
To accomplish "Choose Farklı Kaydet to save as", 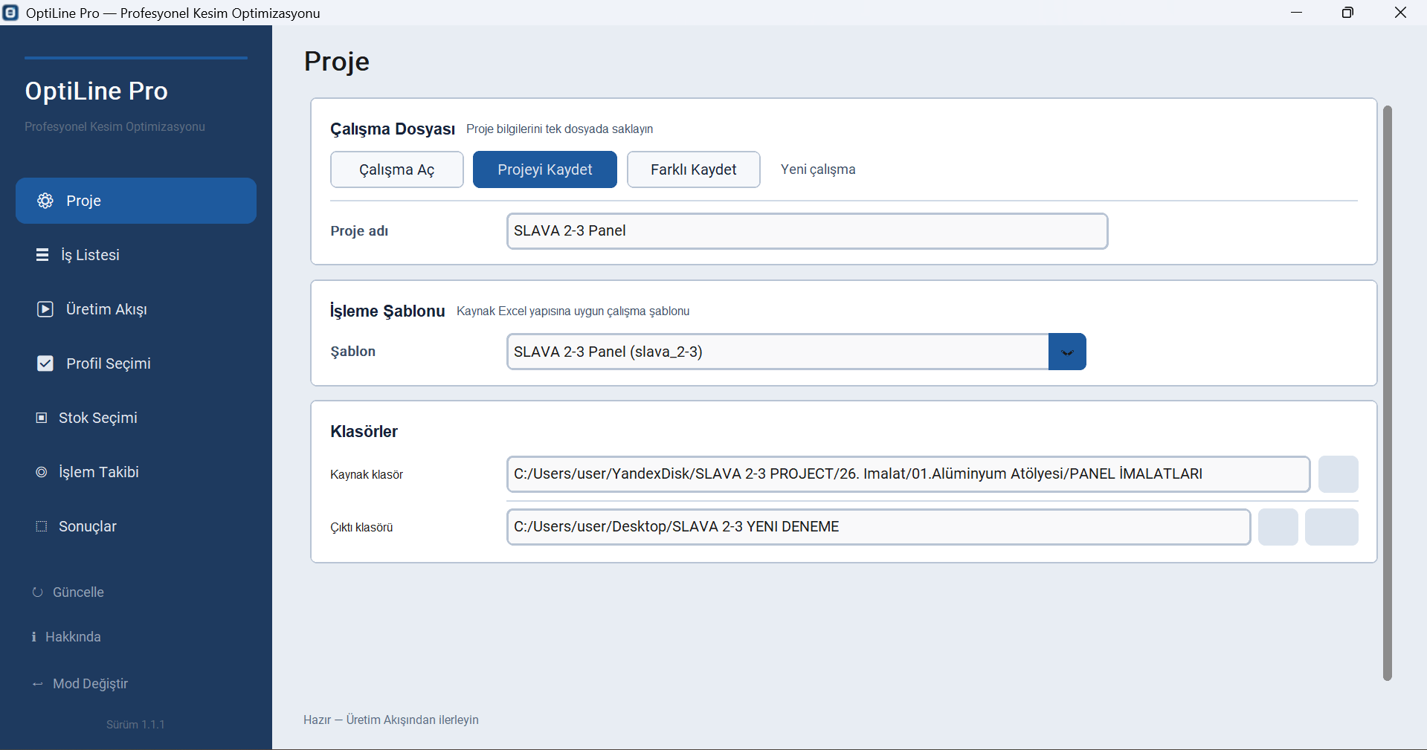I will (x=694, y=169).
